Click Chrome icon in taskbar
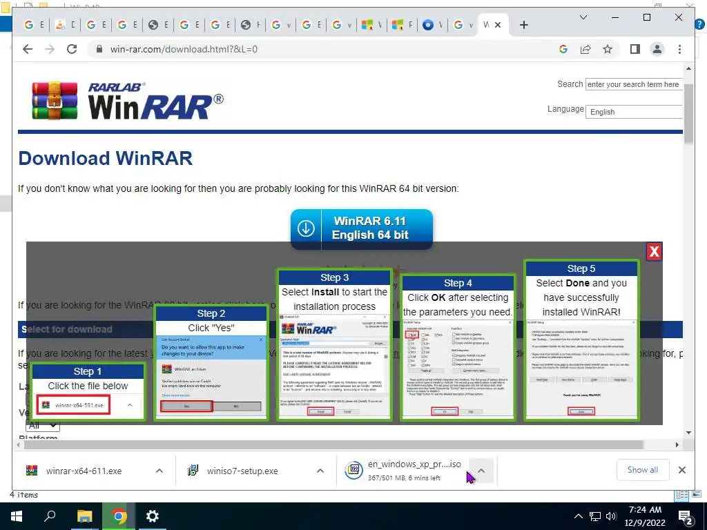The width and height of the screenshot is (707, 530). click(x=119, y=516)
